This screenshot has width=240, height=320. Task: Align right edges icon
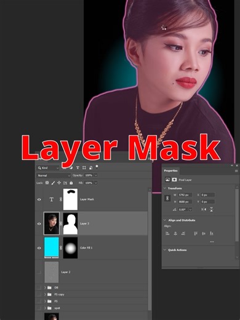[183, 233]
